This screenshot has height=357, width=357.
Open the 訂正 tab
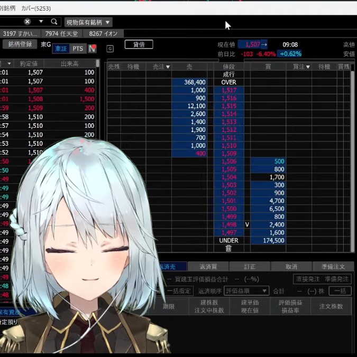pyautogui.click(x=250, y=267)
